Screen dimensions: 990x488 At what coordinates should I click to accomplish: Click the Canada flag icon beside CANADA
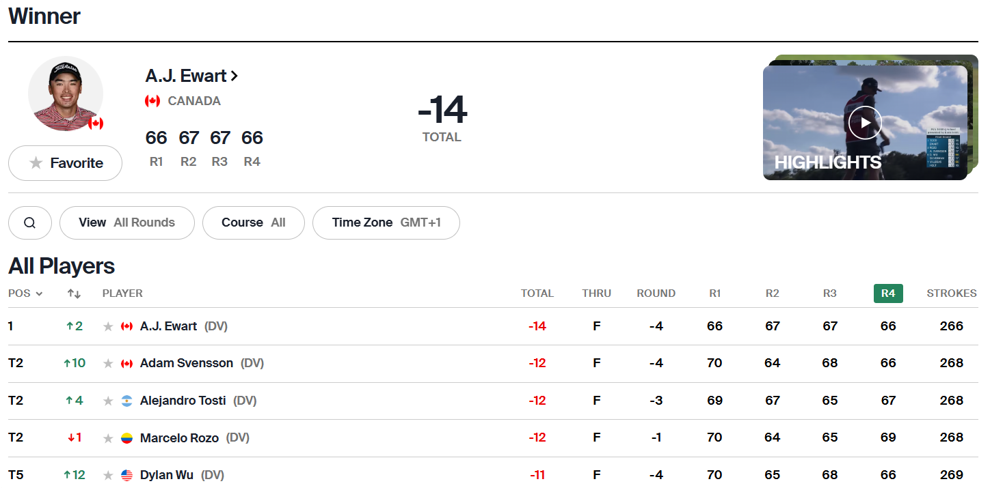(x=152, y=101)
